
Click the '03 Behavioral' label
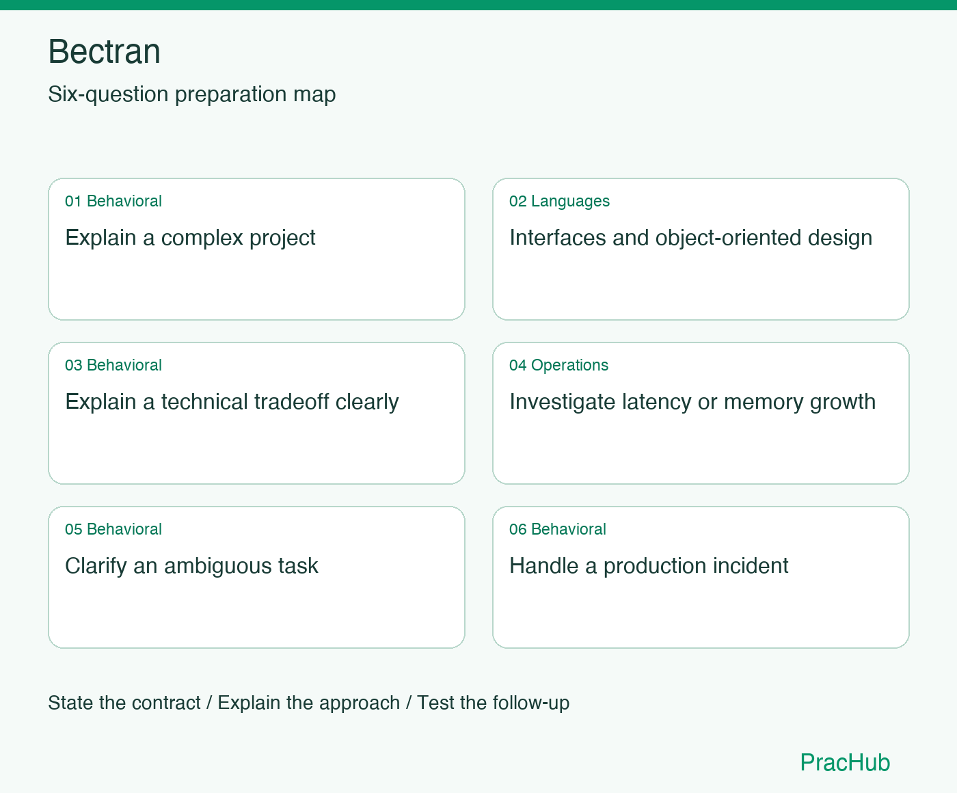point(113,365)
